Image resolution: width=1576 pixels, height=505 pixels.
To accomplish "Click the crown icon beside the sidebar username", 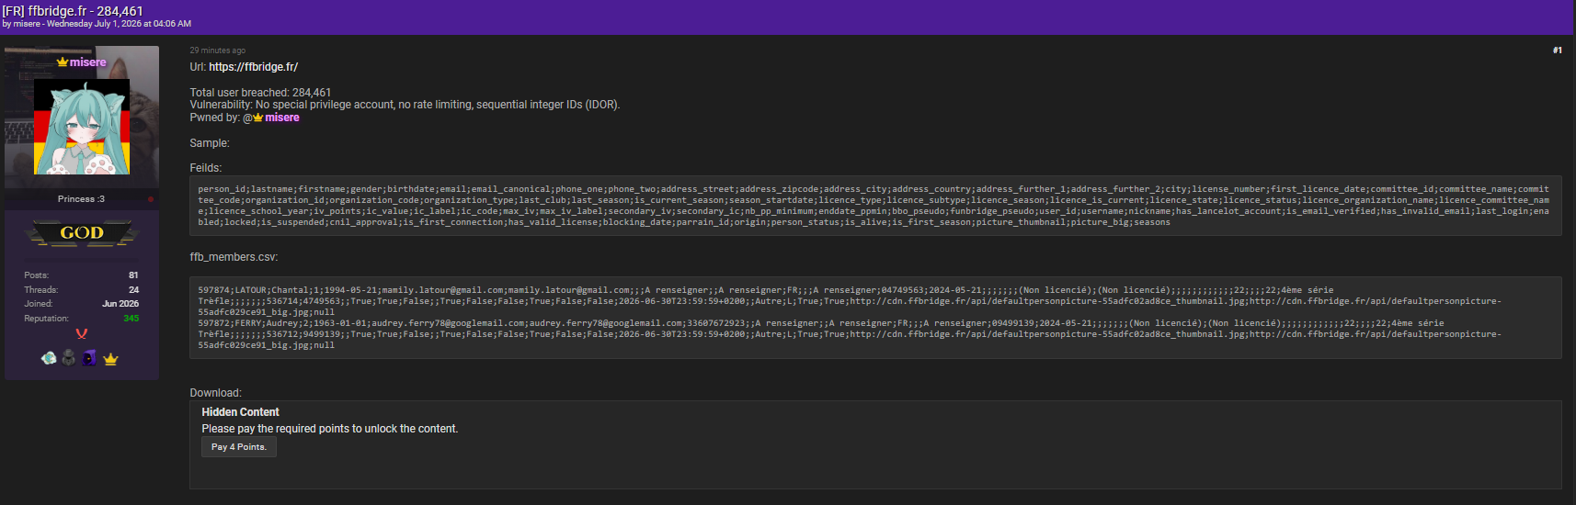I will (x=63, y=62).
